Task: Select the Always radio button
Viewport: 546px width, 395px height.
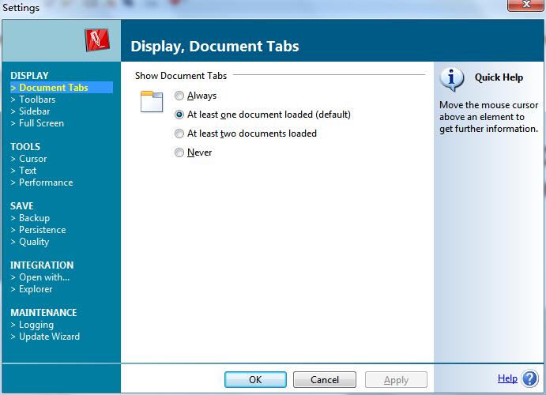Action: (x=180, y=96)
